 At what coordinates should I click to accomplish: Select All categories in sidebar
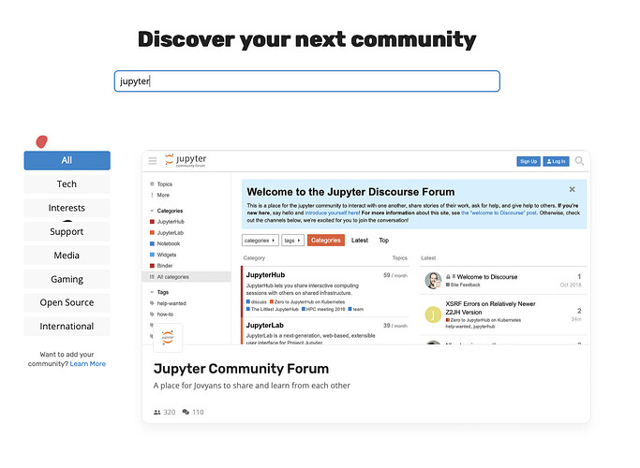(x=186, y=277)
